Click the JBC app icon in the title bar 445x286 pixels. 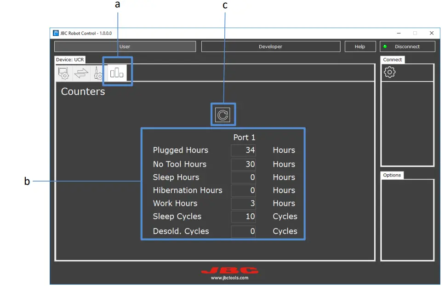(x=56, y=33)
